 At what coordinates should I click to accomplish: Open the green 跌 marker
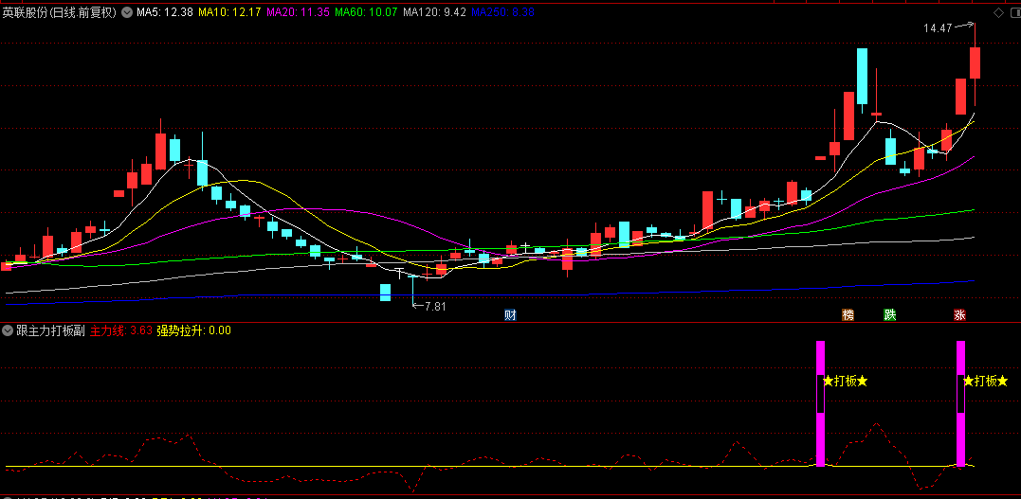[889, 315]
